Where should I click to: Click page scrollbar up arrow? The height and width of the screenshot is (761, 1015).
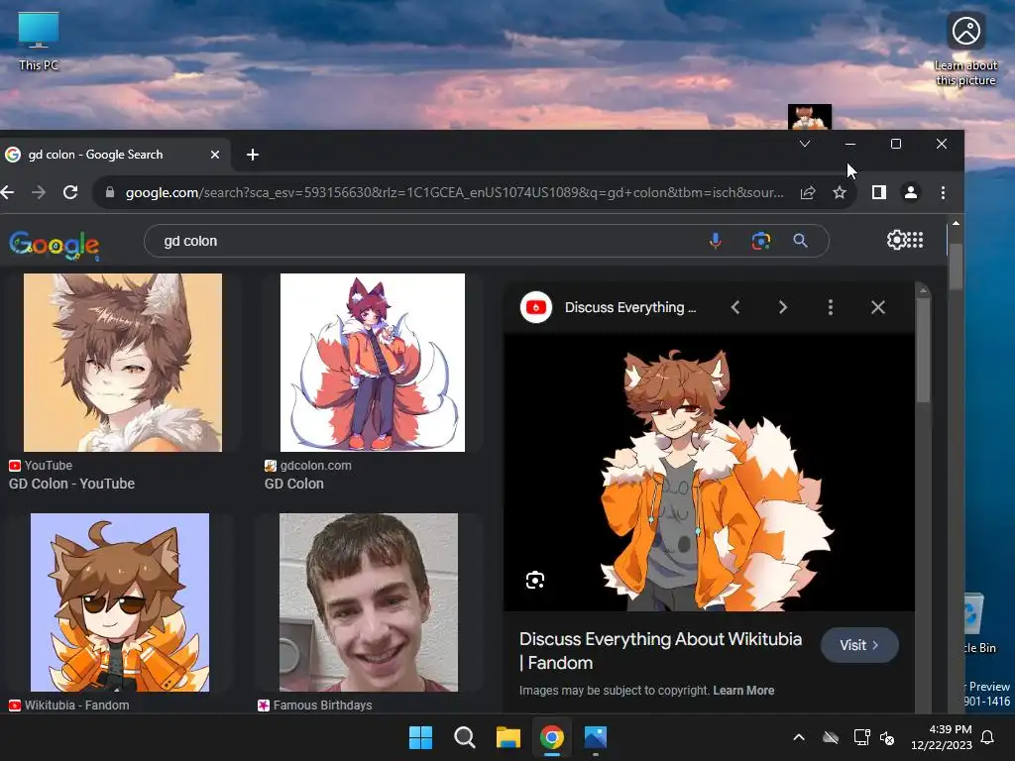[x=956, y=223]
